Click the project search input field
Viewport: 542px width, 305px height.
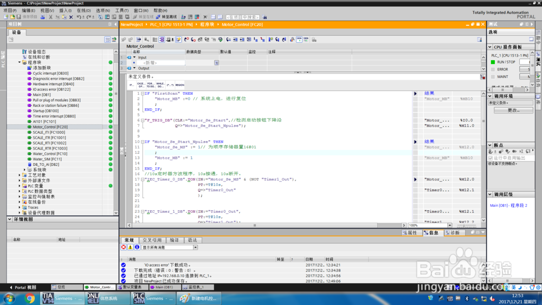coord(243,17)
